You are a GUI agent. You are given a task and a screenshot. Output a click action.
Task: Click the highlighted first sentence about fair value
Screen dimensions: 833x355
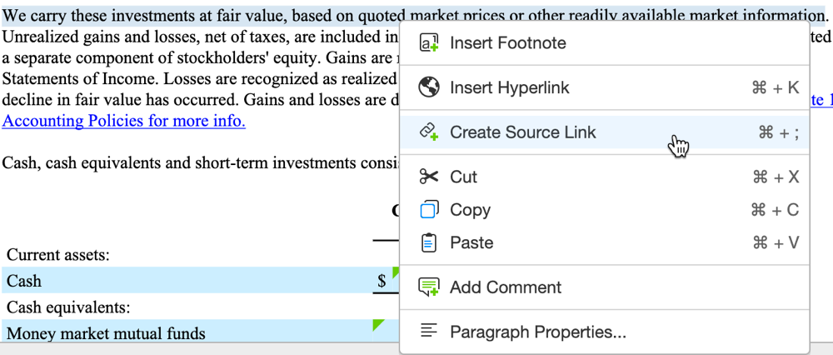200,16
